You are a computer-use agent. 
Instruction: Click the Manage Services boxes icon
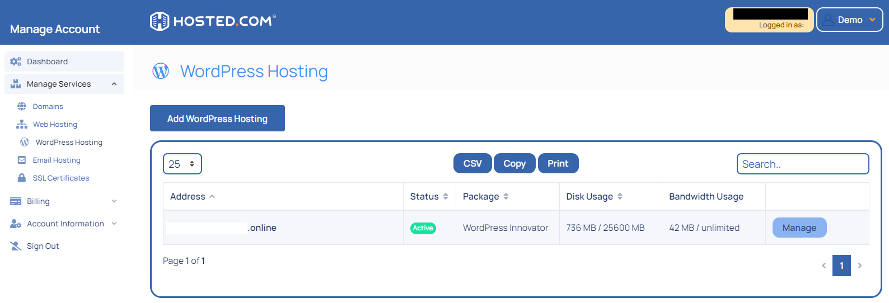point(16,84)
